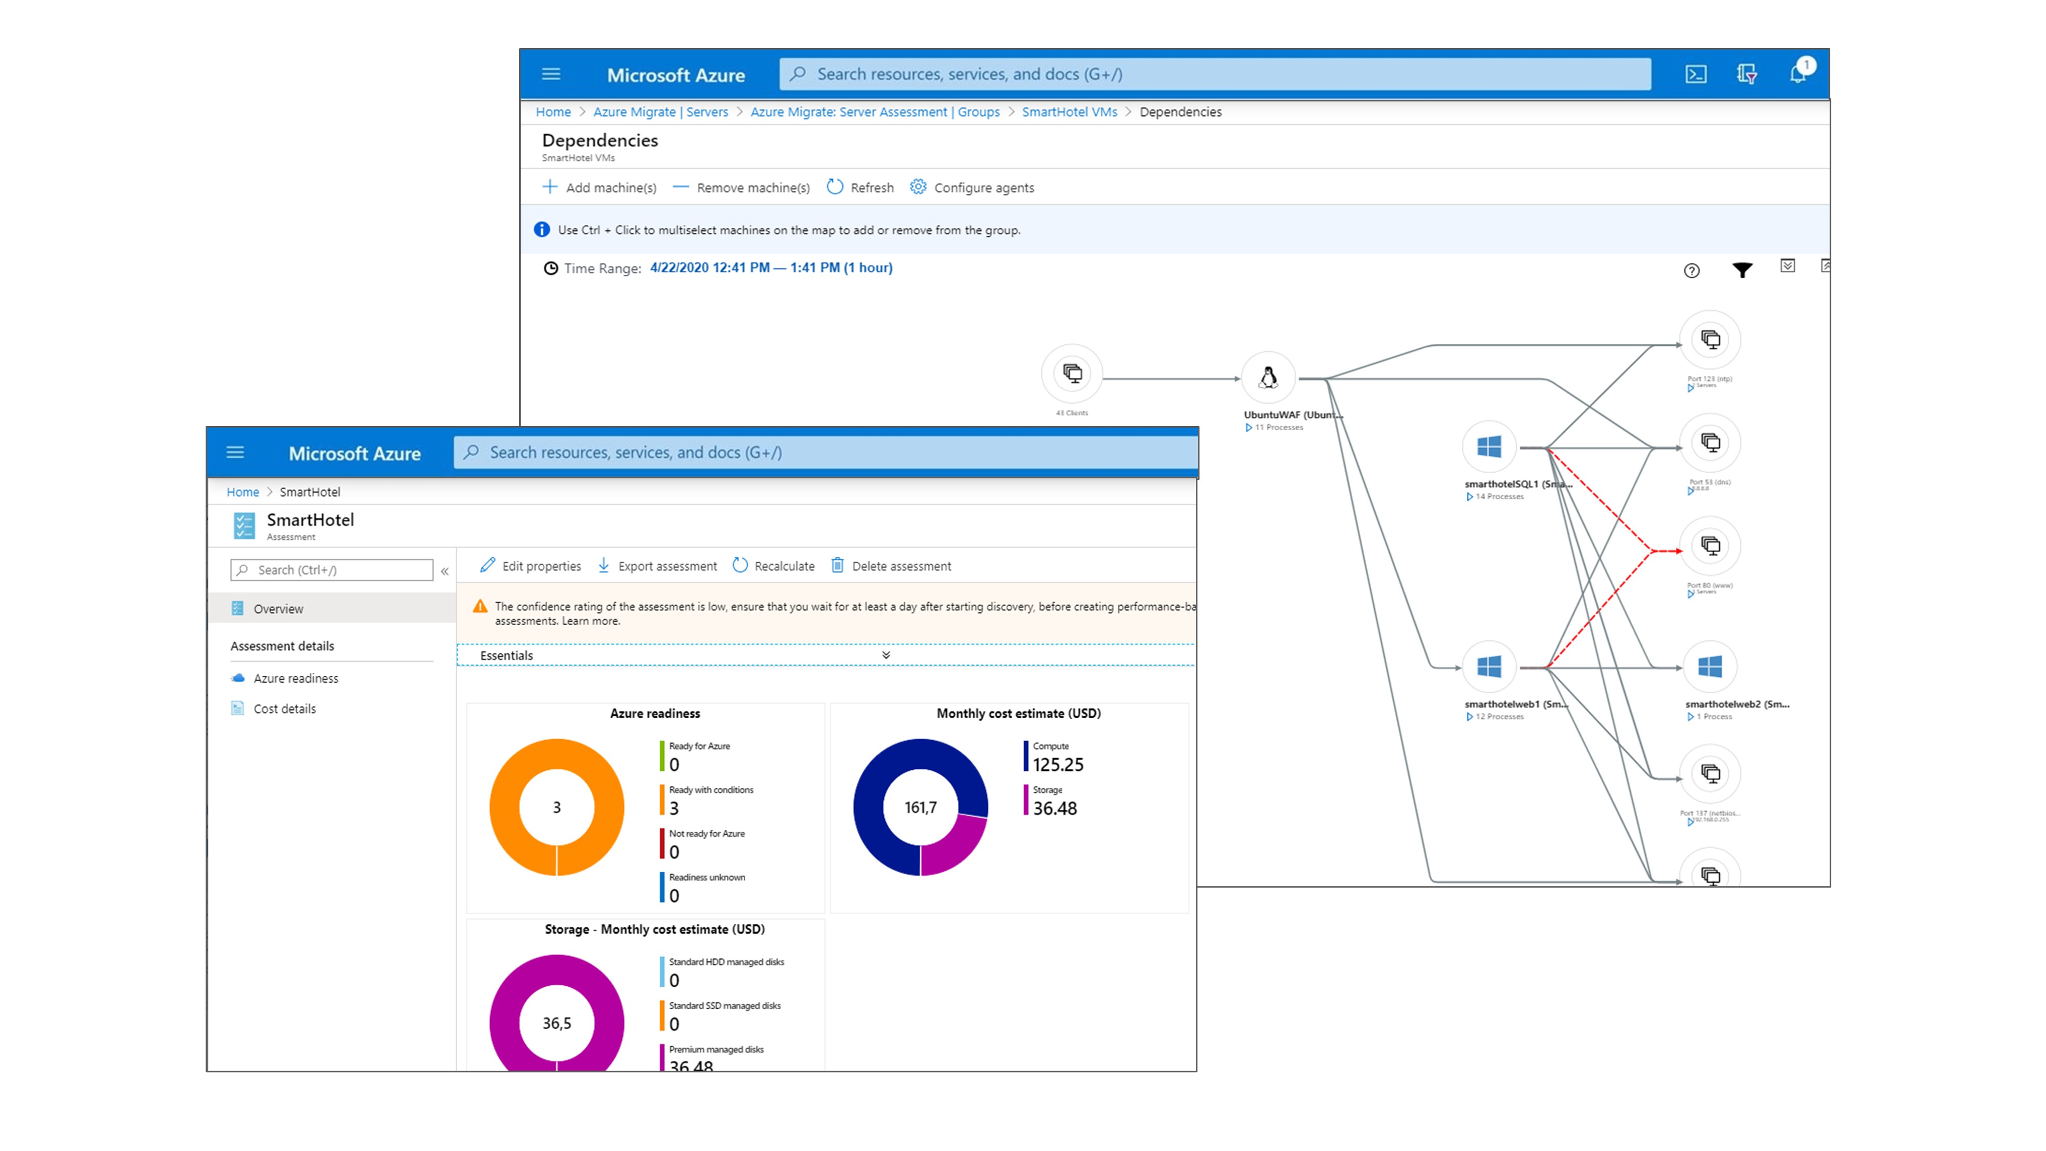Focus search bar in SmartHotel window
This screenshot has height=1151, width=2046.
click(825, 452)
